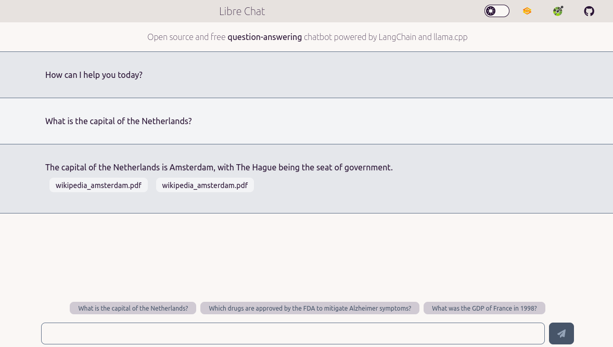
Task: Click inside the message input field
Action: pos(293,333)
